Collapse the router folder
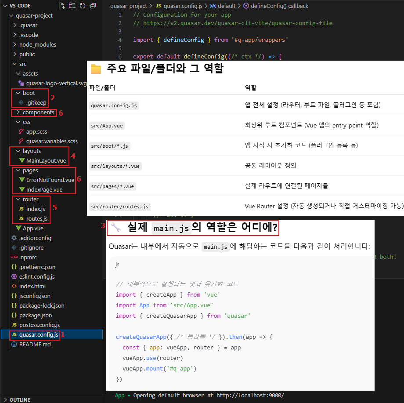Screen dimensions: 404x403 (x=18, y=200)
